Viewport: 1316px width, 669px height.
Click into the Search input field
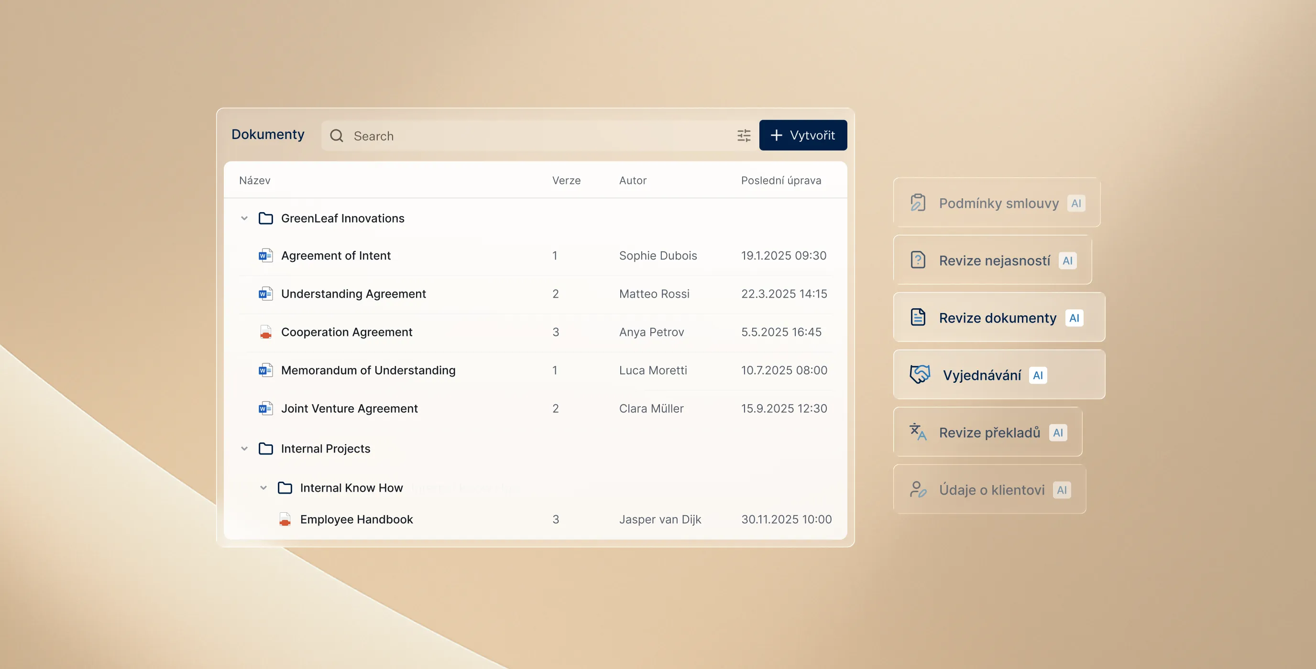[x=537, y=136]
